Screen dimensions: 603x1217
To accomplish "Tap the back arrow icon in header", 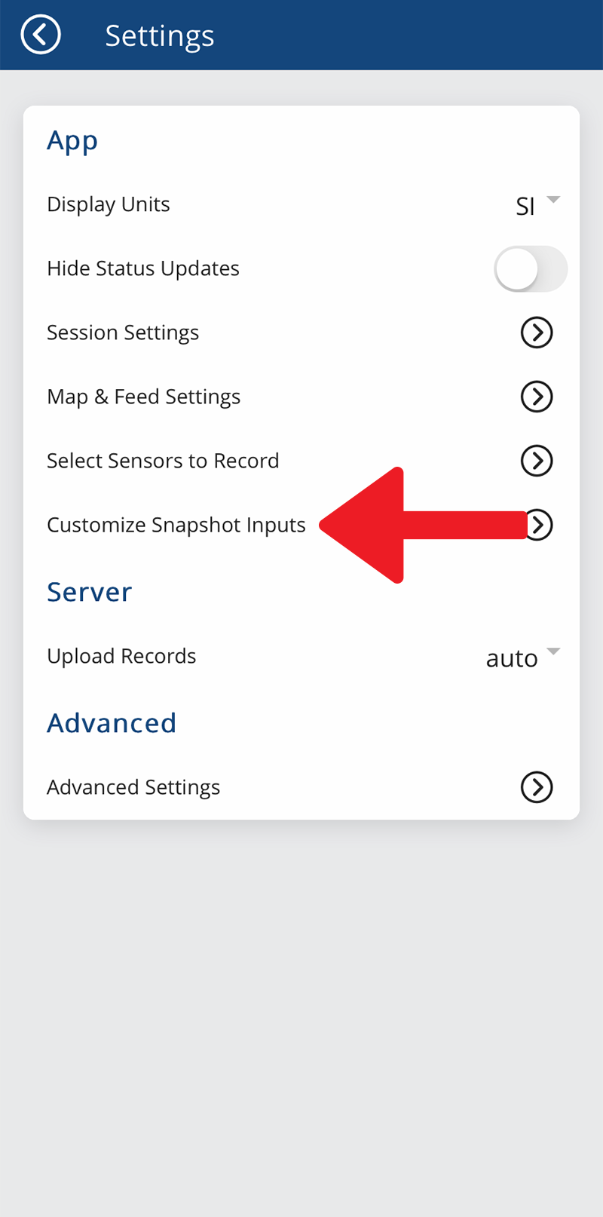I will (x=41, y=35).
